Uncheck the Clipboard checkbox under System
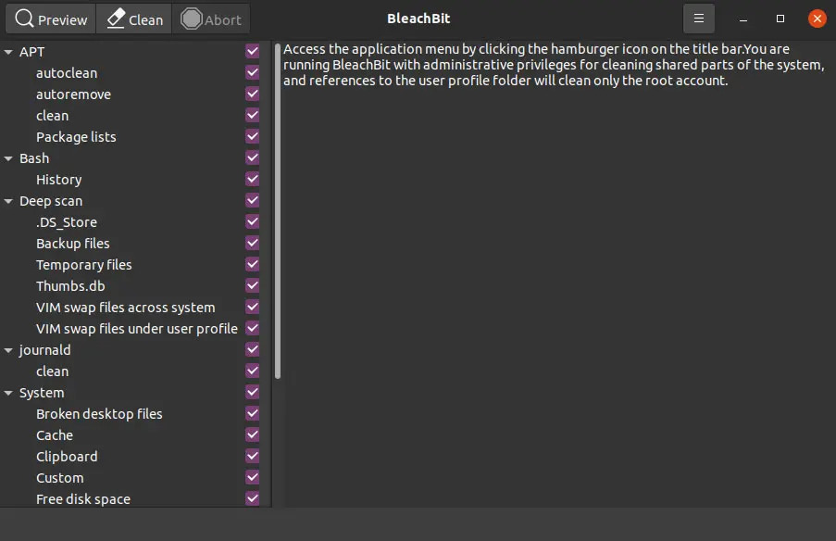This screenshot has height=541, width=836. pos(252,456)
